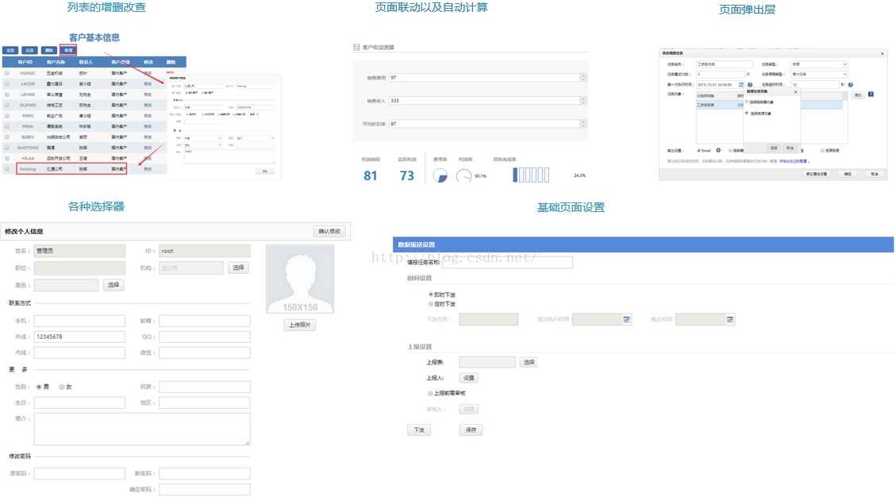
Task: Click the 设置 button beside 上报人
Action: click(468, 378)
